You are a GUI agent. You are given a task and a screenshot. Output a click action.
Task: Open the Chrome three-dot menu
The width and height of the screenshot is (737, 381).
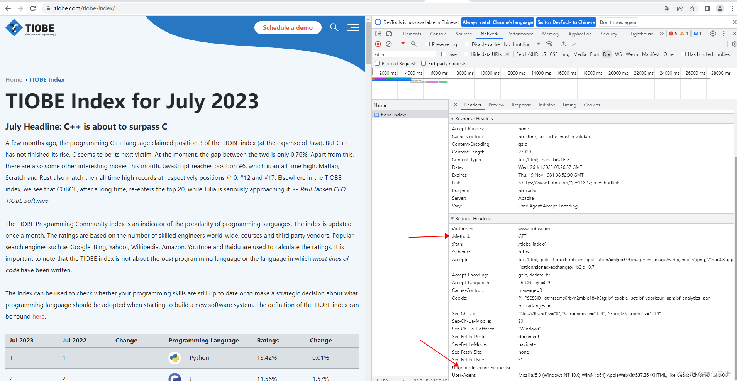732,8
